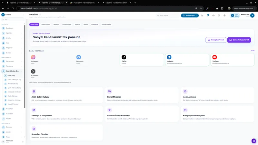
Task: Click the Hesapları Yönet button
Action: [216, 40]
